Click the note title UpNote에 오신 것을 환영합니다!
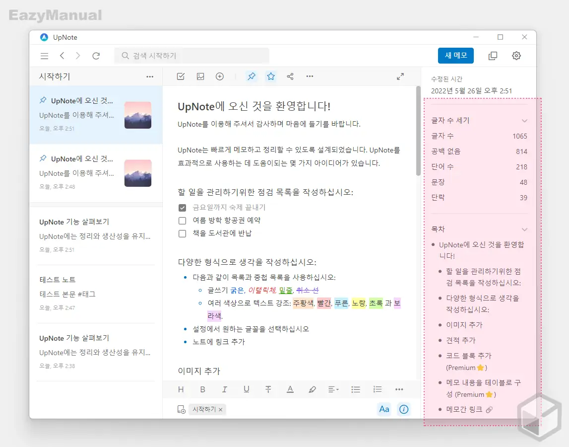Viewport: 569px width, 447px height. (254, 106)
